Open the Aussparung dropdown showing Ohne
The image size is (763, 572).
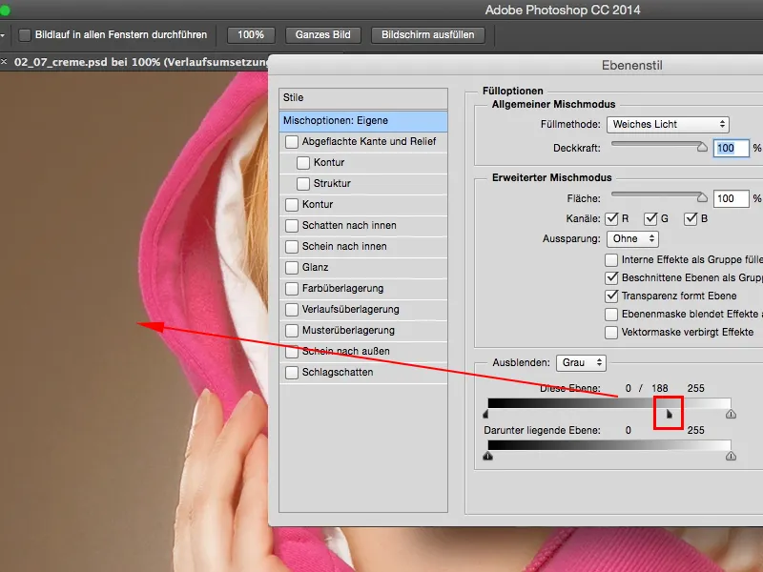point(631,238)
